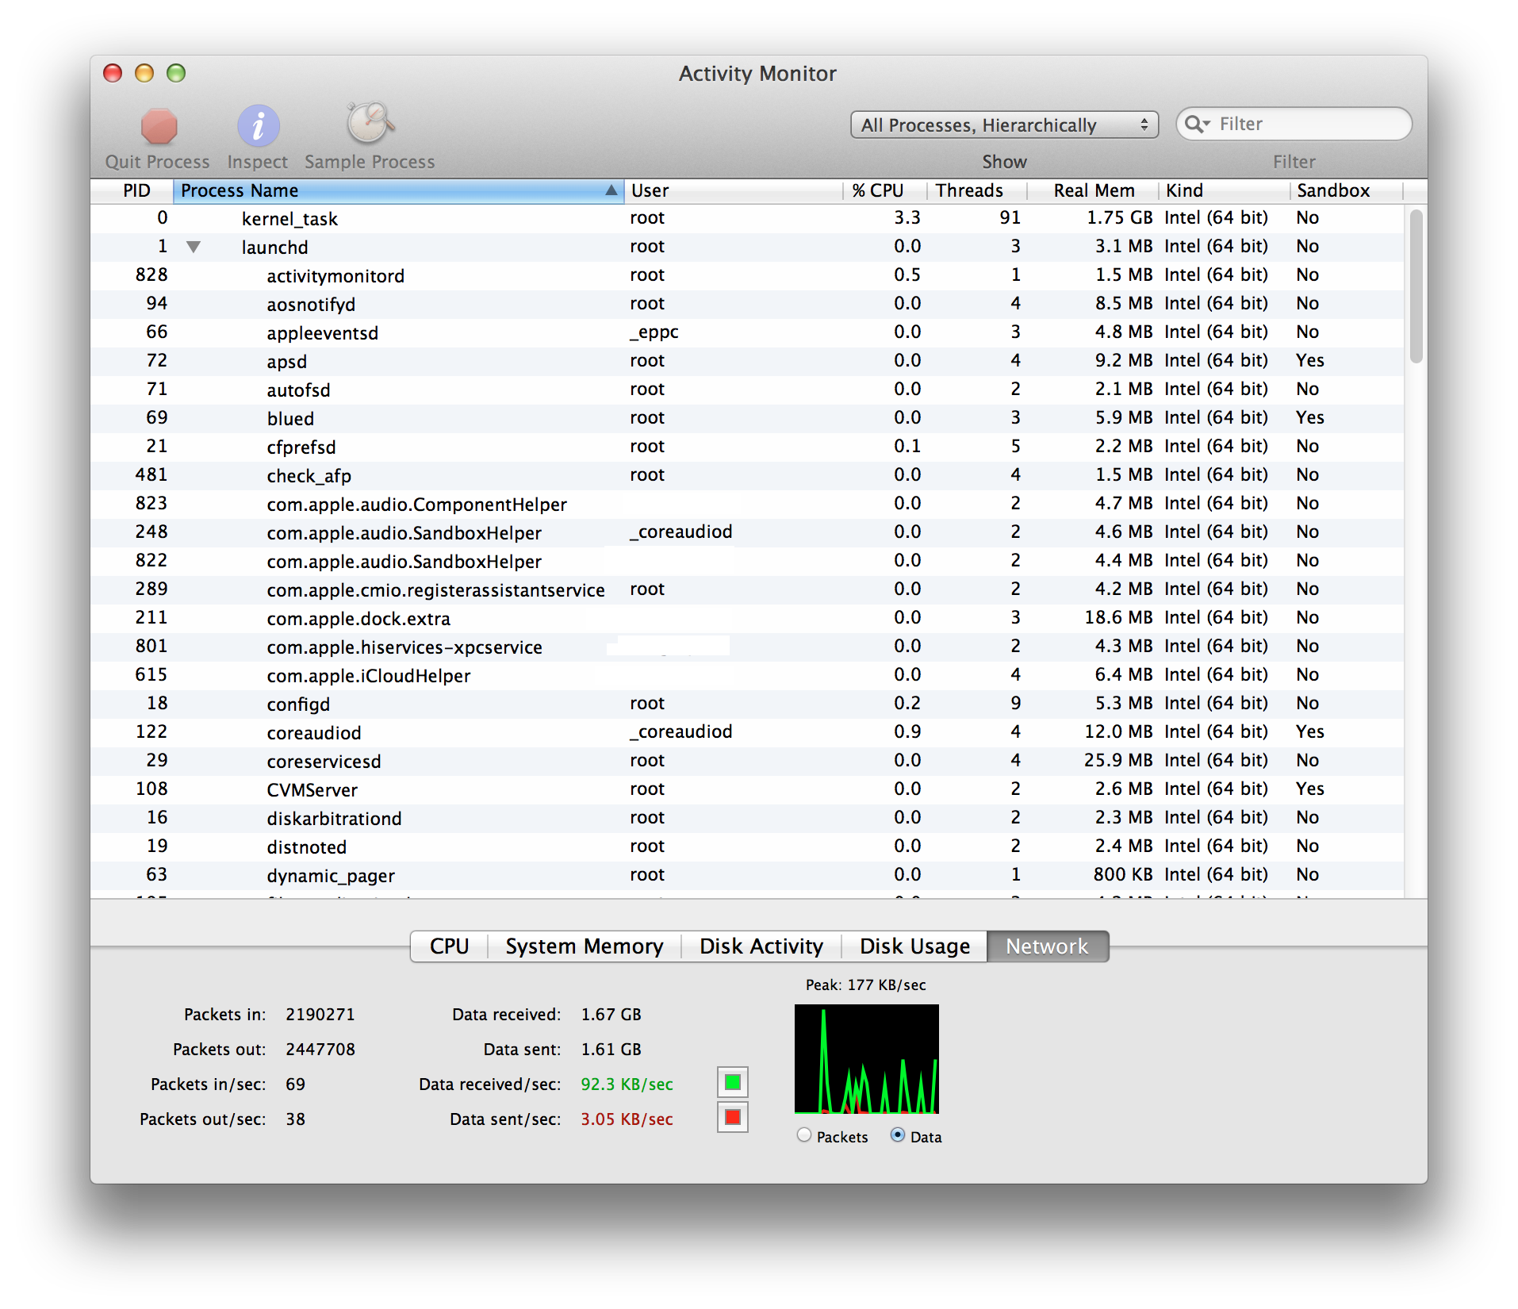Switch to the CPU tab

(x=449, y=946)
